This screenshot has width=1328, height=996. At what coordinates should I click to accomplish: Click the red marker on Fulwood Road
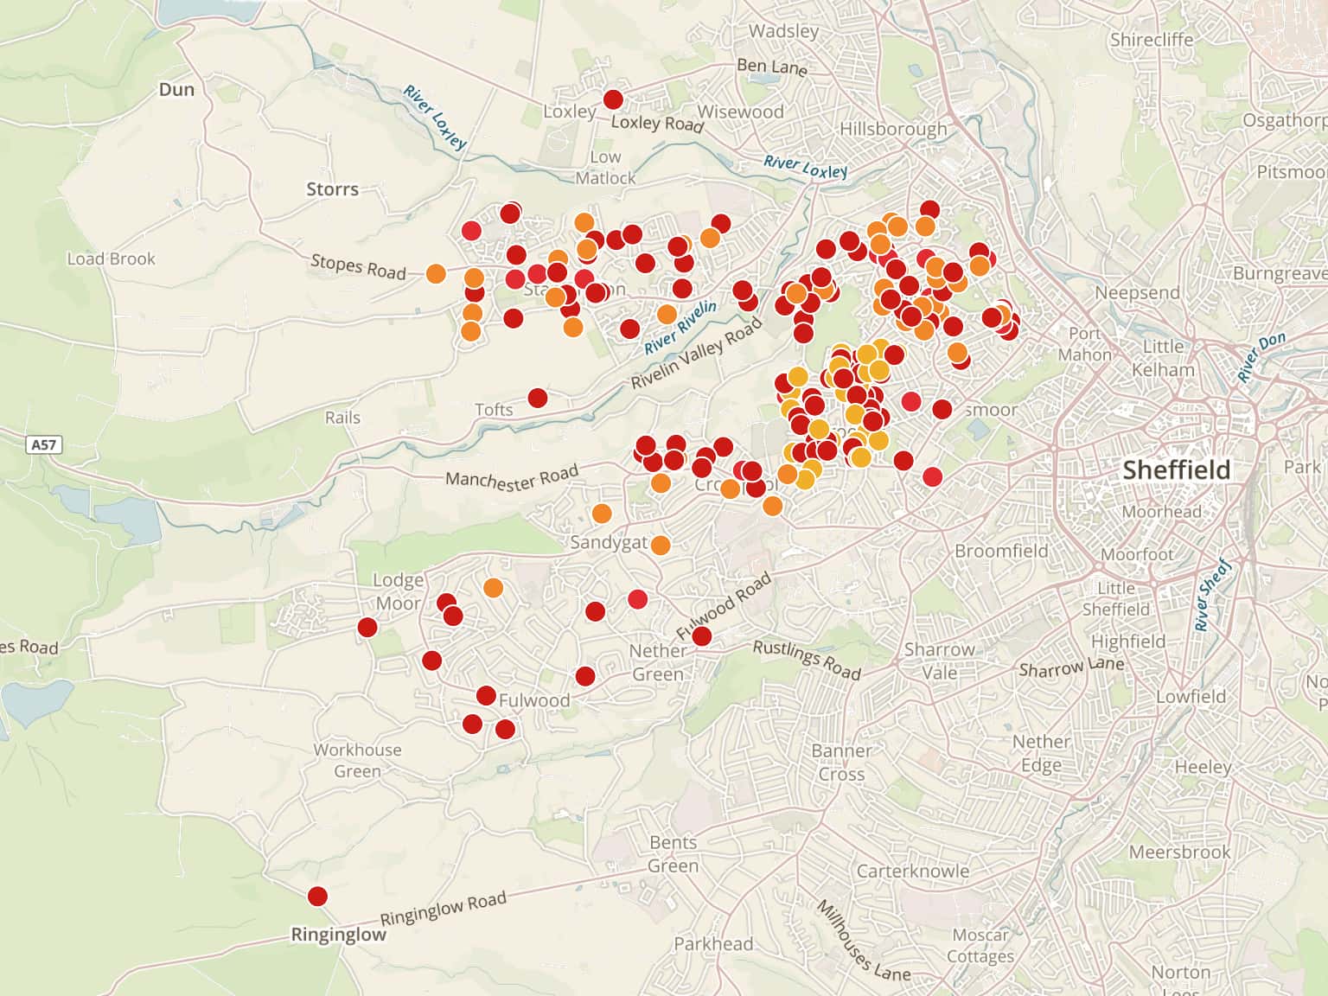pyautogui.click(x=702, y=636)
